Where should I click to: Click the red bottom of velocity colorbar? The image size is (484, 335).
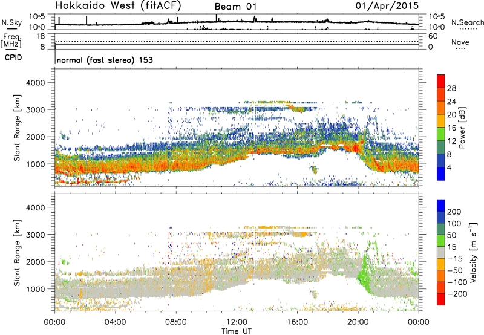441,299
